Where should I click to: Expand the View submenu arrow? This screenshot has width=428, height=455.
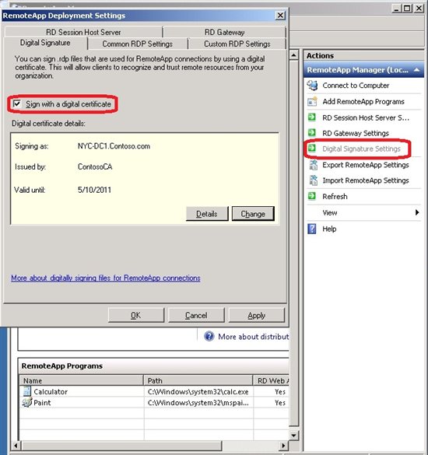(417, 212)
